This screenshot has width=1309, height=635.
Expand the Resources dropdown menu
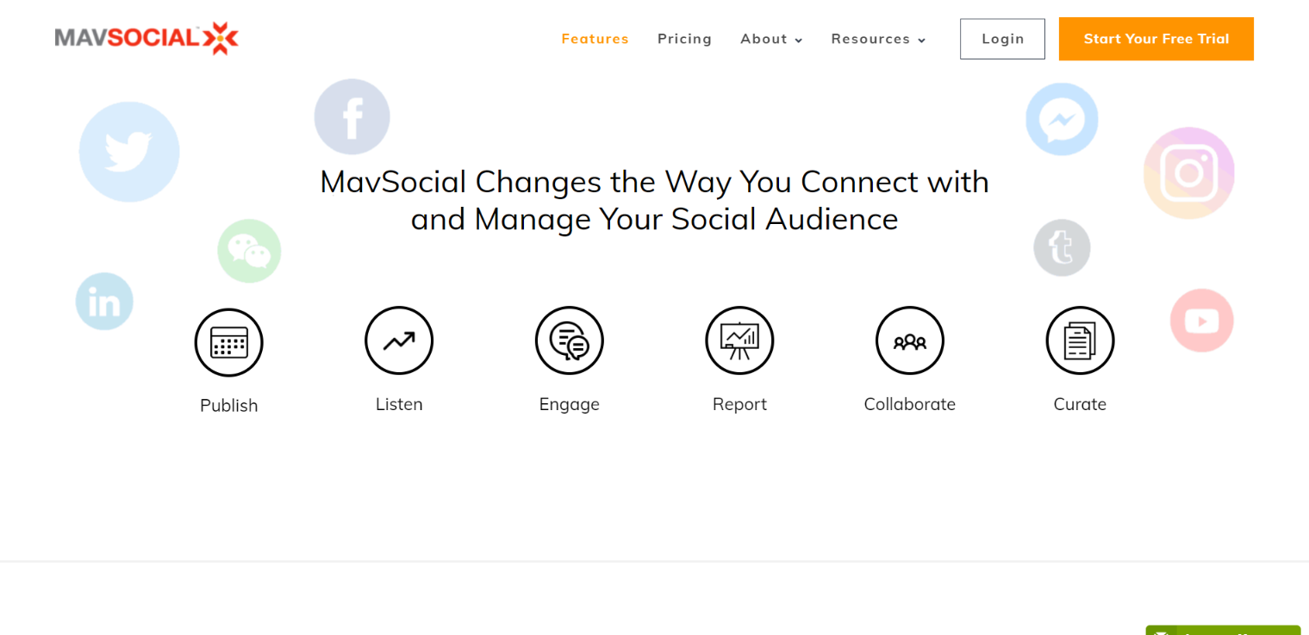coord(878,39)
